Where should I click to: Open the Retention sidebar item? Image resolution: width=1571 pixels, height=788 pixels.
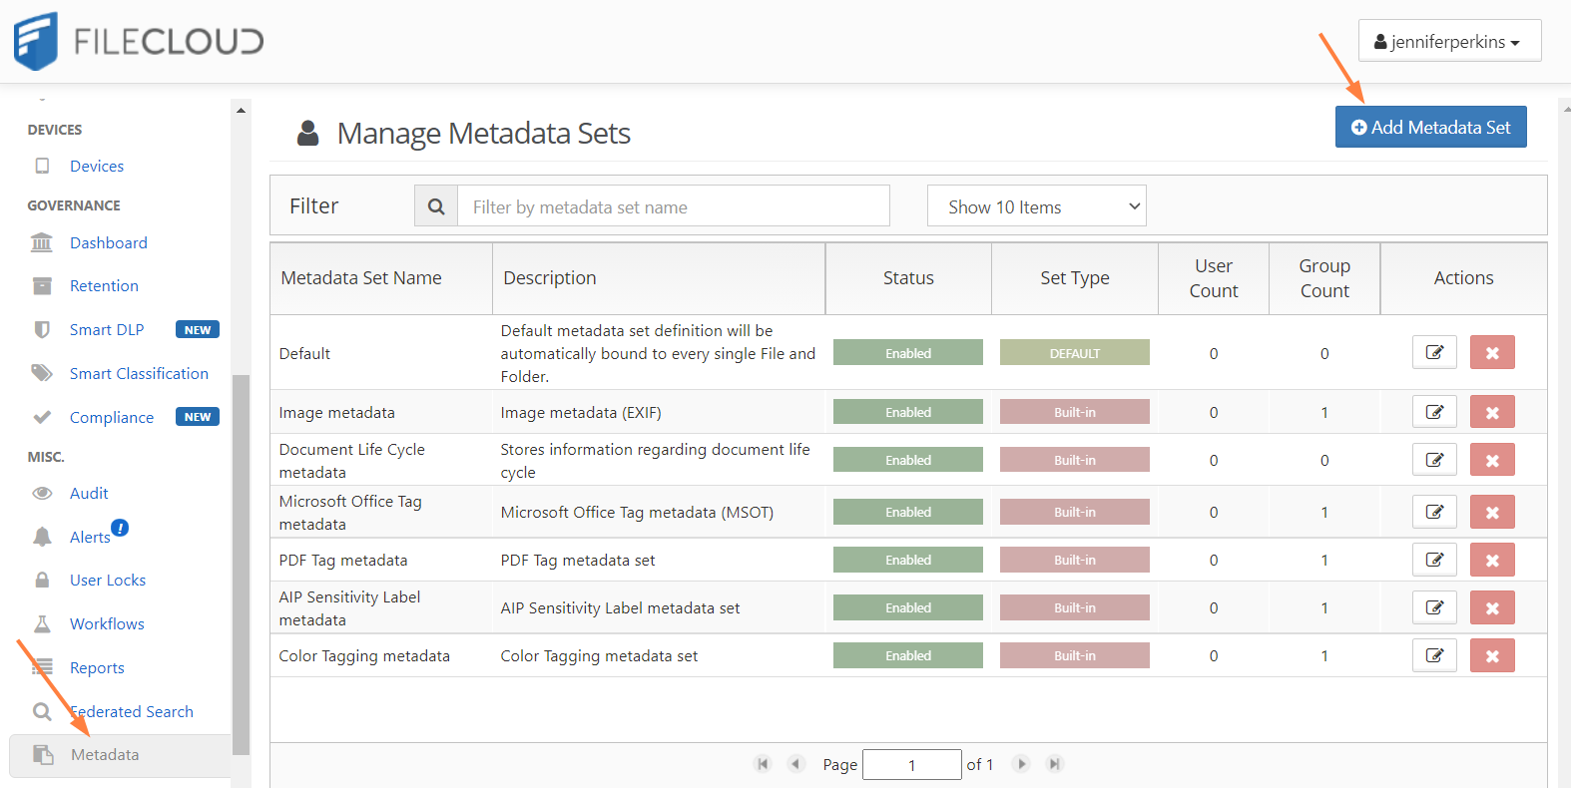[104, 286]
